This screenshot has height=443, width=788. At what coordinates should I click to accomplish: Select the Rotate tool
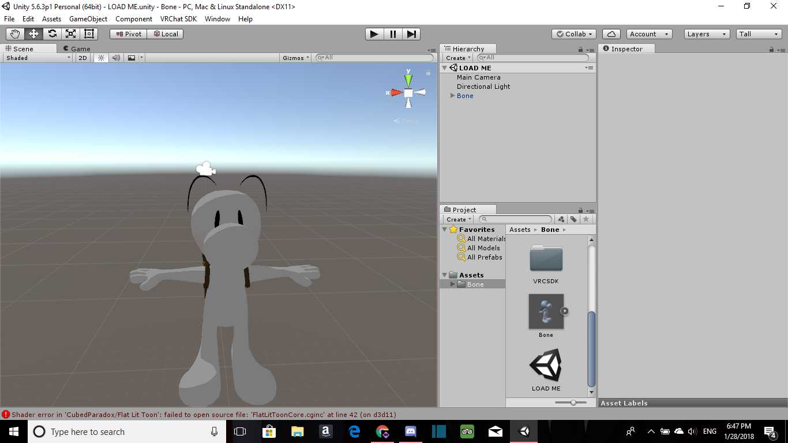(52, 34)
